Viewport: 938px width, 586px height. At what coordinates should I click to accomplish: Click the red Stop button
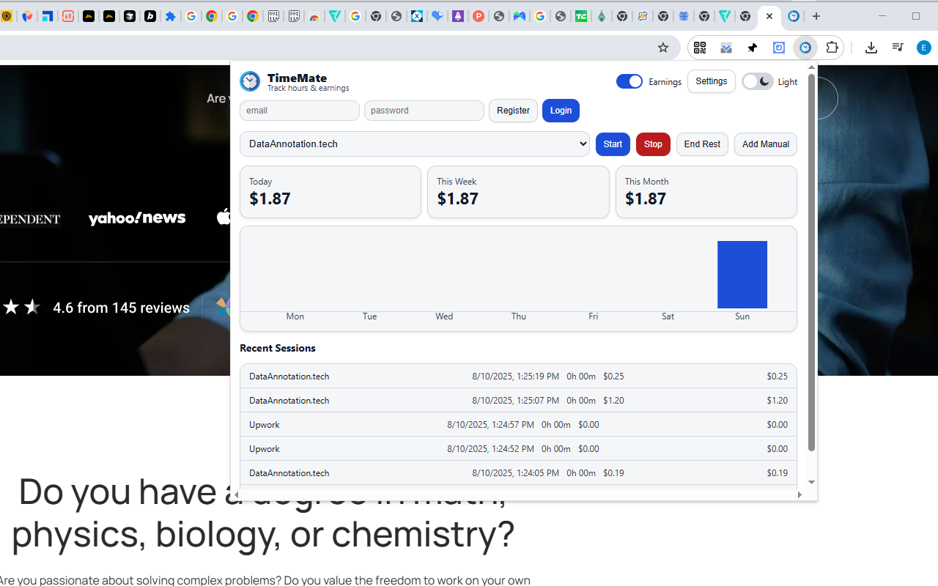tap(653, 144)
